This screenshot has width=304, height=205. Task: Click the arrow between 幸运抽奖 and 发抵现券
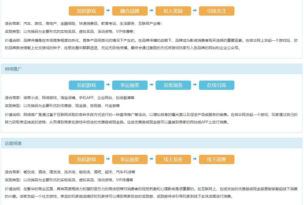click(152, 85)
